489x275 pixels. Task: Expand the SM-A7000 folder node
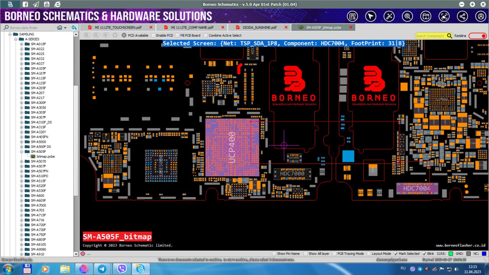pos(21,205)
